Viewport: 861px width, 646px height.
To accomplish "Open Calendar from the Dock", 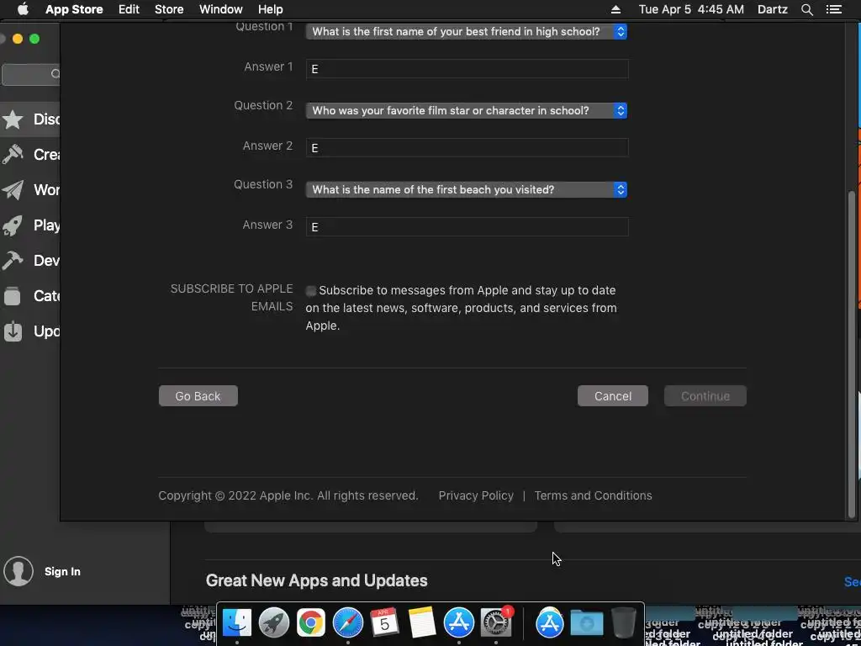I will 384,623.
